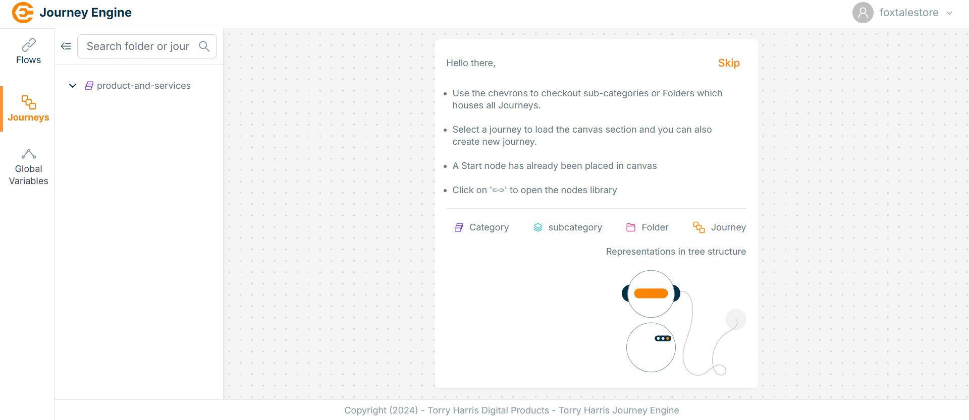Click the Journey legend icon
This screenshot has height=420, width=969.
pos(698,227)
